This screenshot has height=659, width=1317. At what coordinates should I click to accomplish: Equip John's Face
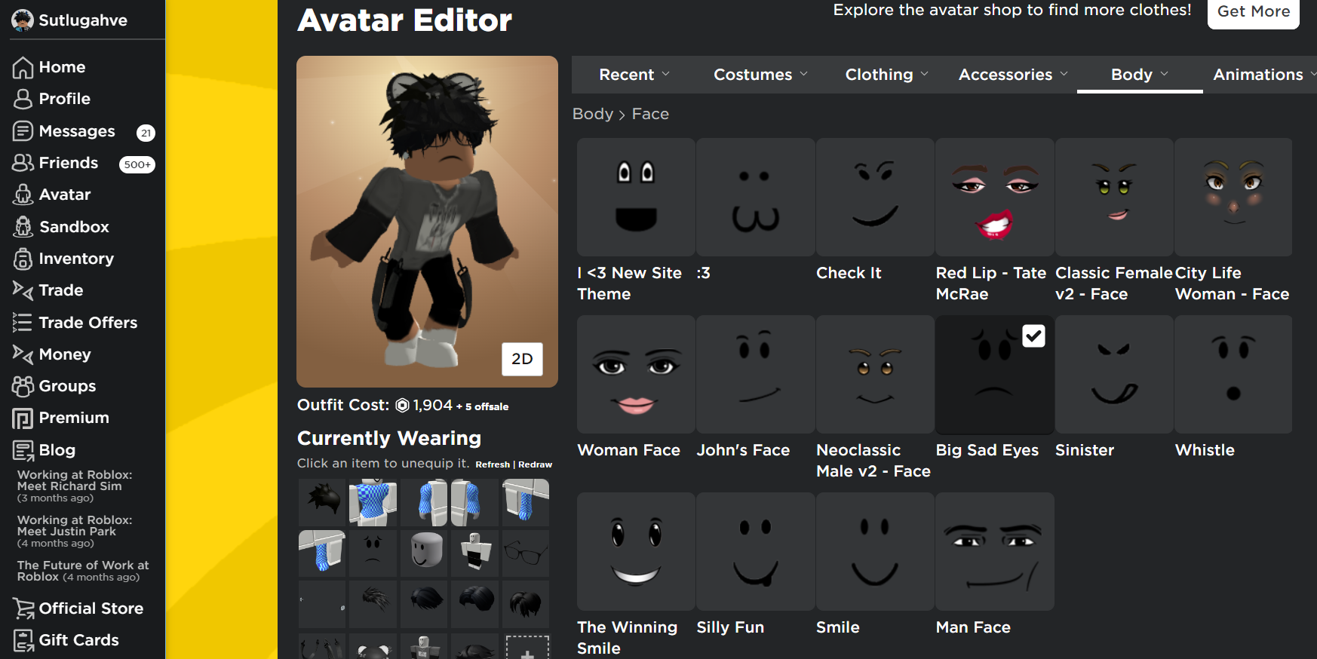(x=755, y=375)
